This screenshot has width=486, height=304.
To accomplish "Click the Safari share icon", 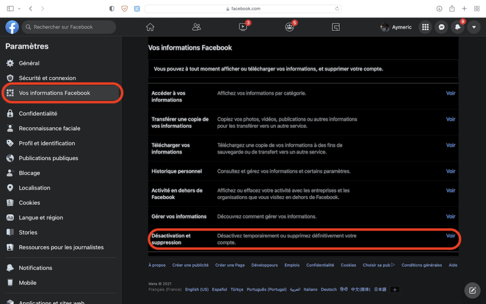I will [x=452, y=9].
